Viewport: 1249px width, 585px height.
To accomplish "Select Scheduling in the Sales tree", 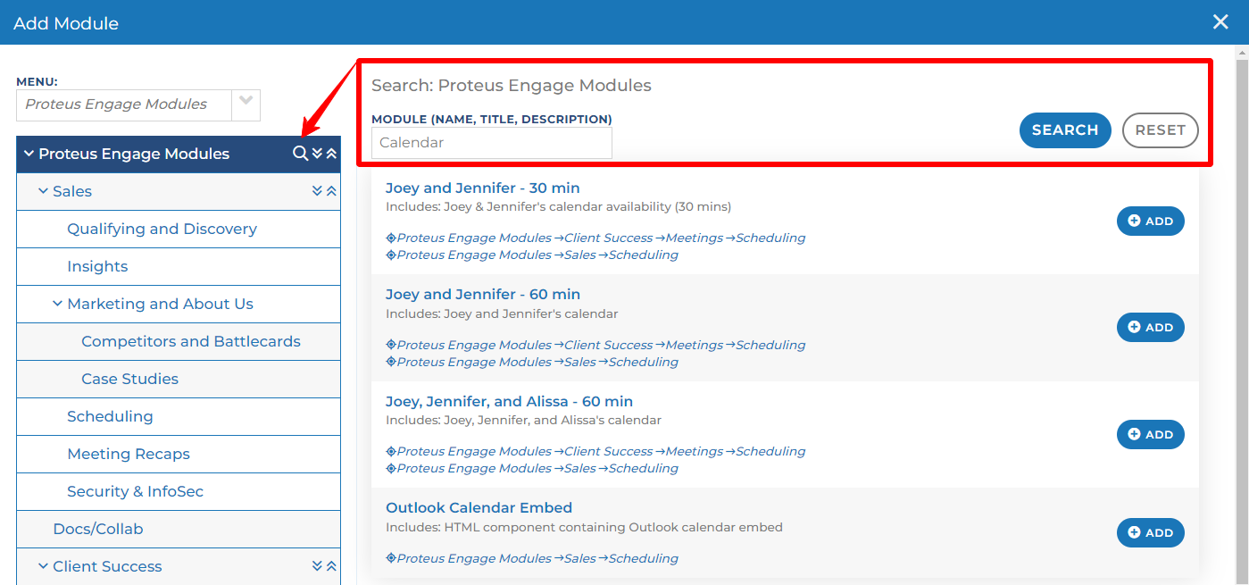I will coord(110,416).
